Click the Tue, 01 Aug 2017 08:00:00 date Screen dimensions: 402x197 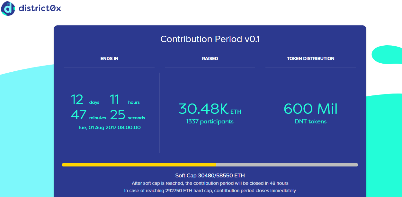click(x=109, y=128)
